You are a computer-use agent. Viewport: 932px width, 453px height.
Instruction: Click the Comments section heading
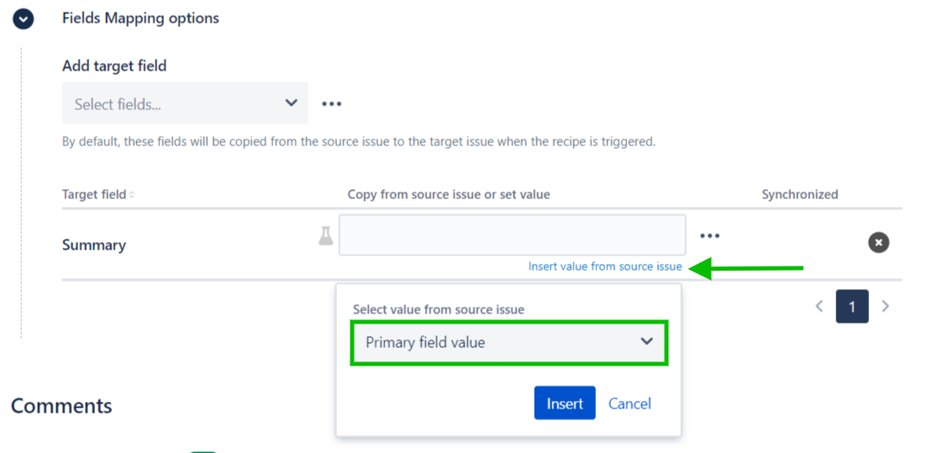pos(61,406)
